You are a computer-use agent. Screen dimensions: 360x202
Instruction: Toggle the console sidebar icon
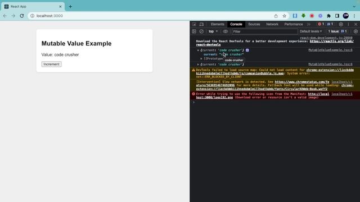click(194, 31)
